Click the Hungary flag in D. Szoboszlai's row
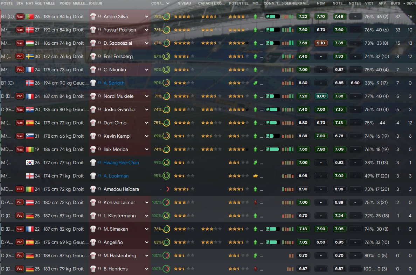The width and height of the screenshot is (416, 275). (x=30, y=43)
